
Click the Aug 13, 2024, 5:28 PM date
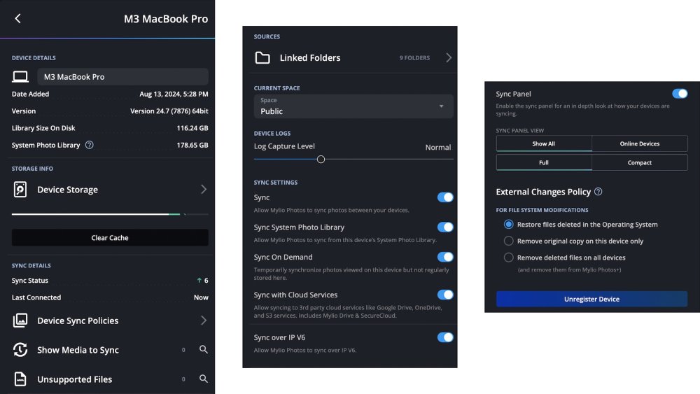coord(174,94)
